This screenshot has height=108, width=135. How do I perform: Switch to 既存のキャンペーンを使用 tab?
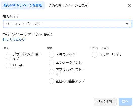[68, 5]
